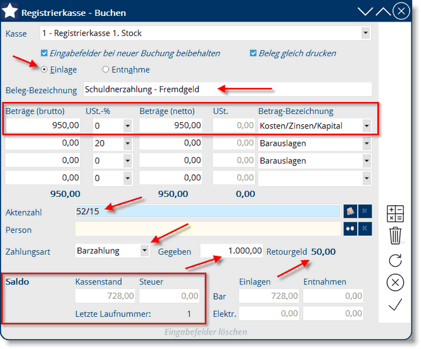Expand Barauslagen dropdown in third row
Screen dimensions: 421x349
(367, 161)
